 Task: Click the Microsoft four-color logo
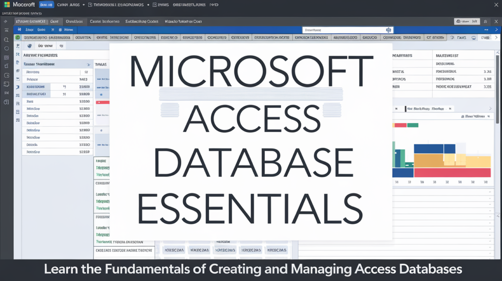7,5
